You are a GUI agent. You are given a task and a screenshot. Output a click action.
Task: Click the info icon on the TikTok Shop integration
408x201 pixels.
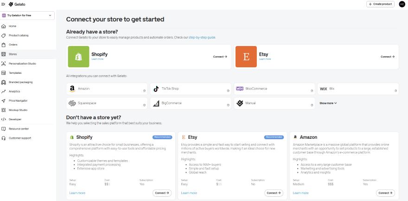pyautogui.click(x=228, y=91)
